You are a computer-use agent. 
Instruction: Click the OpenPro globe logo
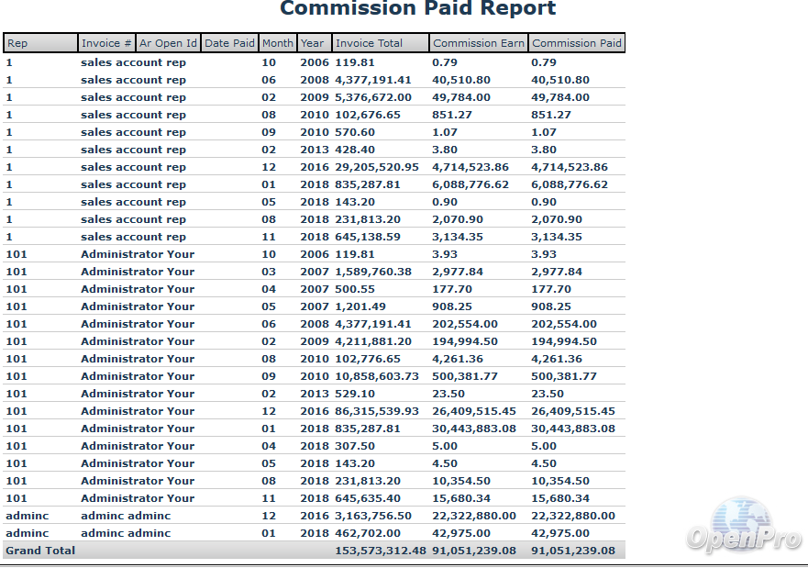741,526
